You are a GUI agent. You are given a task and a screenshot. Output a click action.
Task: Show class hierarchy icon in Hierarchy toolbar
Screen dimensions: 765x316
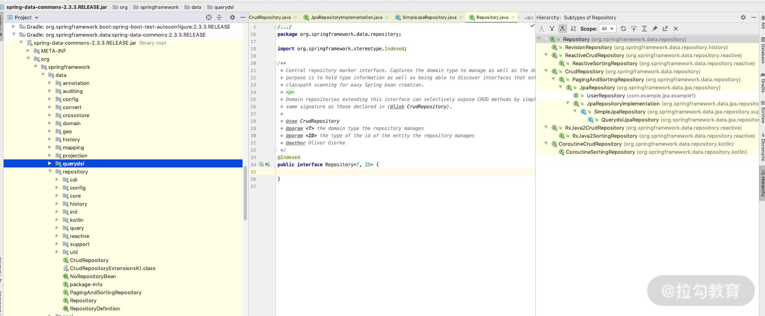click(541, 29)
